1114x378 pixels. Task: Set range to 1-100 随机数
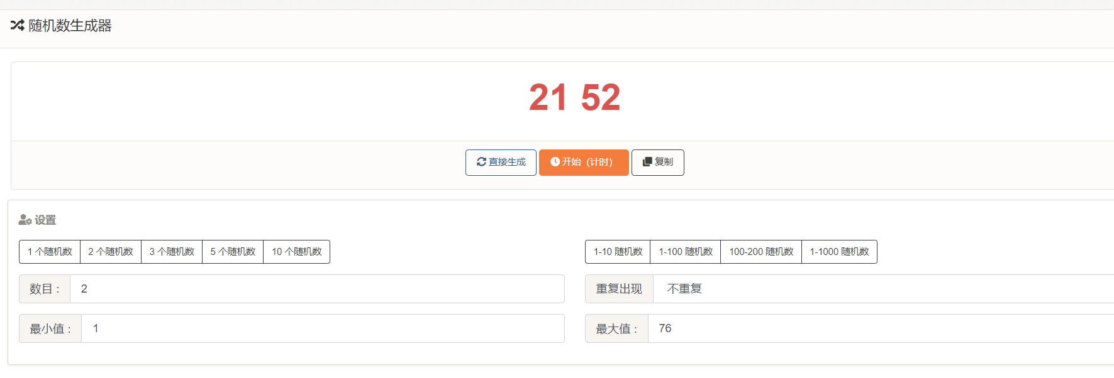(686, 252)
